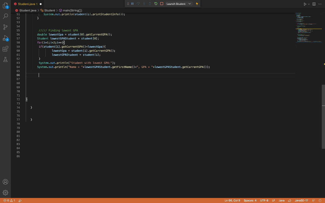Open the editor more actions menu
The height and width of the screenshot is (203, 325).
[x=319, y=3]
